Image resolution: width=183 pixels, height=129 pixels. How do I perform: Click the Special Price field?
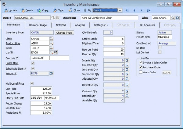(41, 93)
